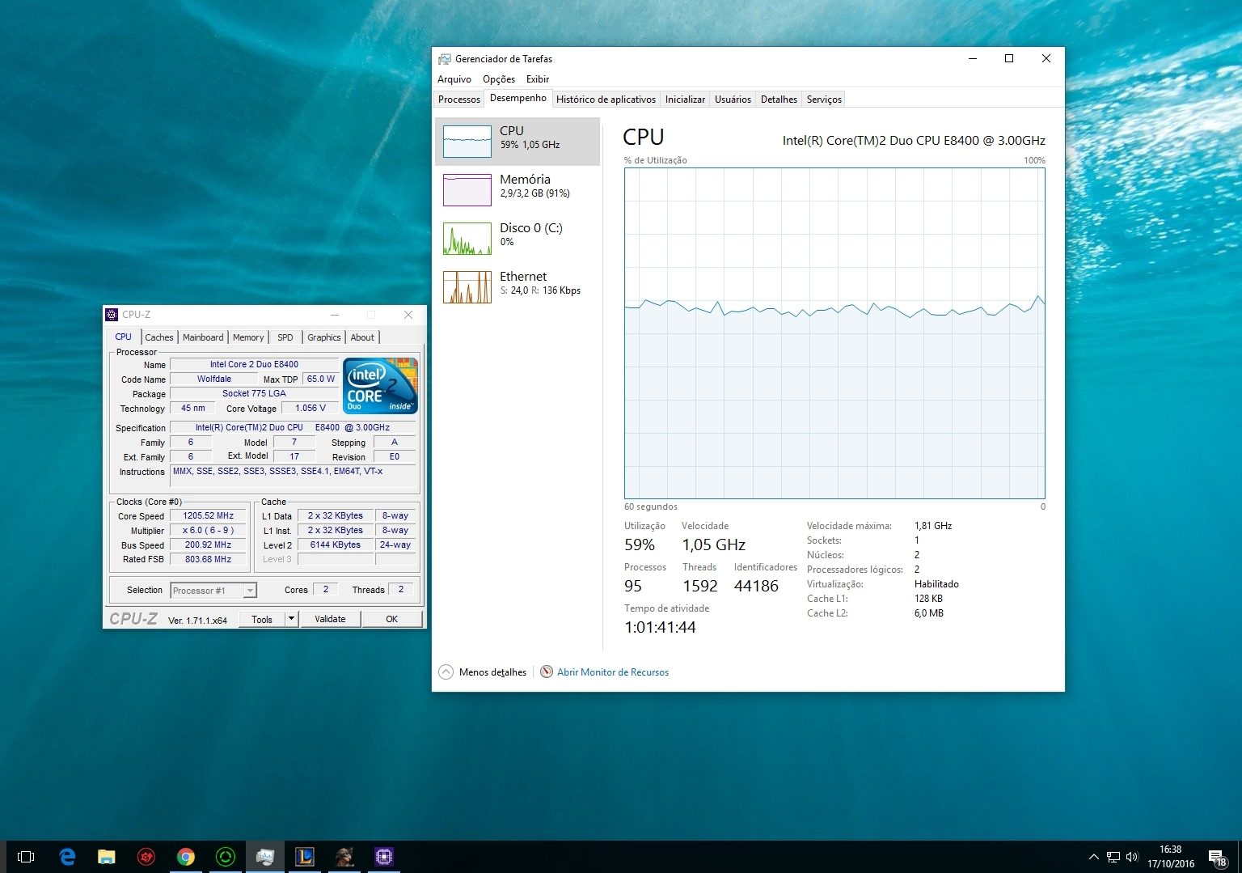
Task: Switch to Histórico de aplicativos tab
Action: coord(606,100)
